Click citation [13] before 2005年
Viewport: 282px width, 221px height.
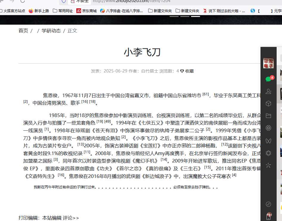(x=80, y=144)
